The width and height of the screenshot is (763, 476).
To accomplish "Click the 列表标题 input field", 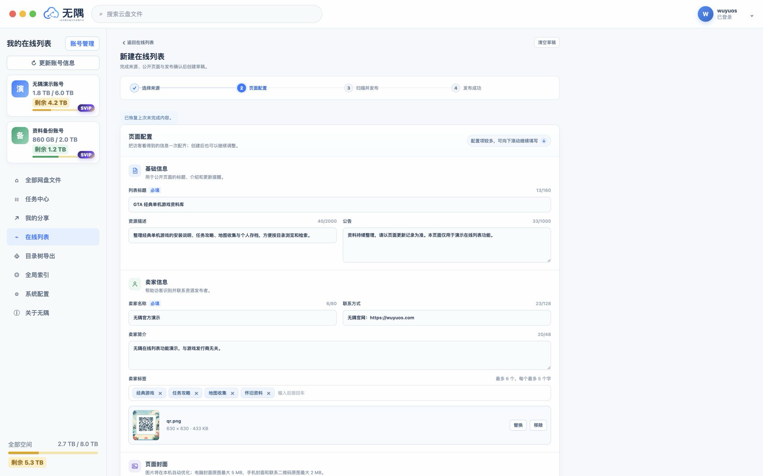I will tap(339, 205).
